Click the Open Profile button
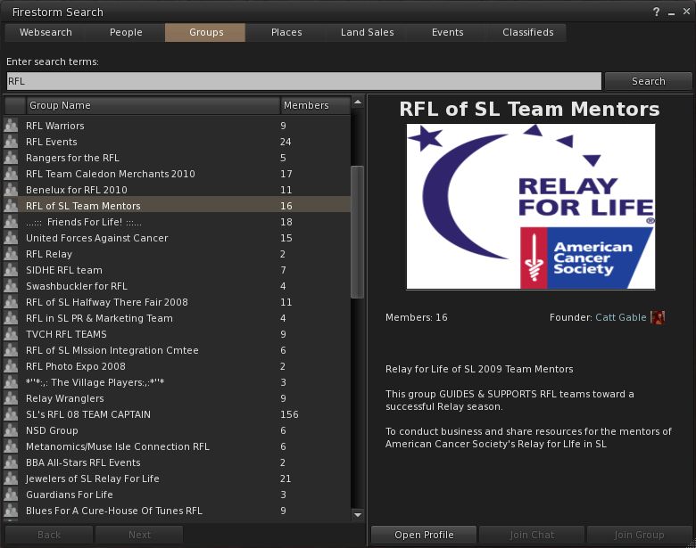 click(424, 535)
